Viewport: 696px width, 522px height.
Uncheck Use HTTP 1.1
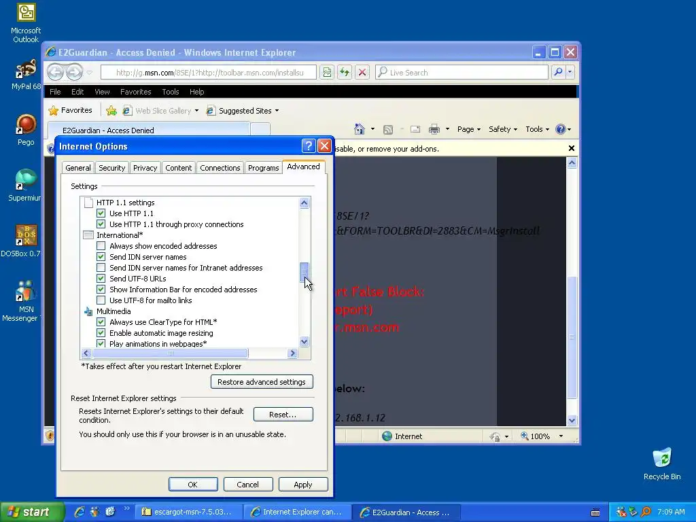(101, 213)
